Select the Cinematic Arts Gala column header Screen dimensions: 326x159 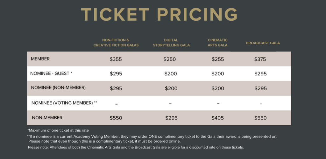pyautogui.click(x=217, y=43)
